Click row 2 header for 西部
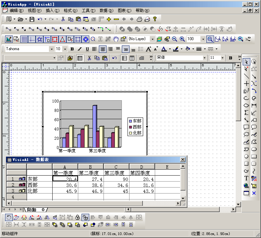This screenshot has width=261, height=238. [17, 185]
